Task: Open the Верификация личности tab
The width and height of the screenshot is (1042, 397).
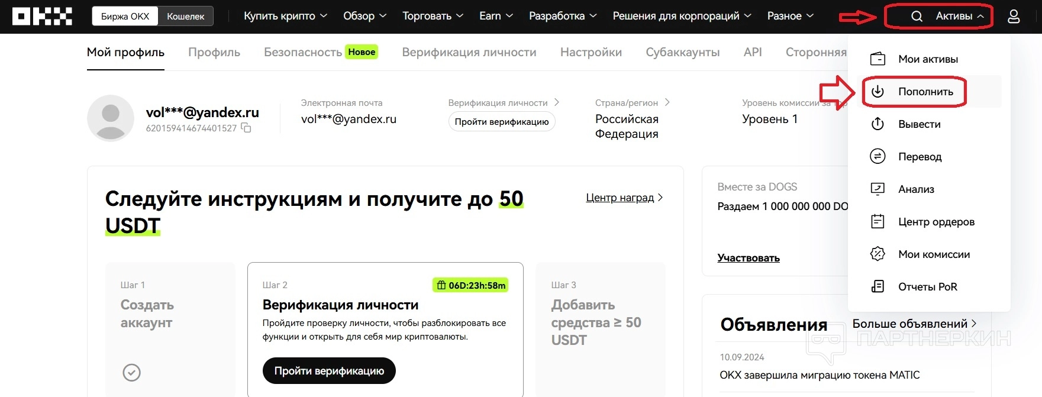Action: [x=469, y=52]
